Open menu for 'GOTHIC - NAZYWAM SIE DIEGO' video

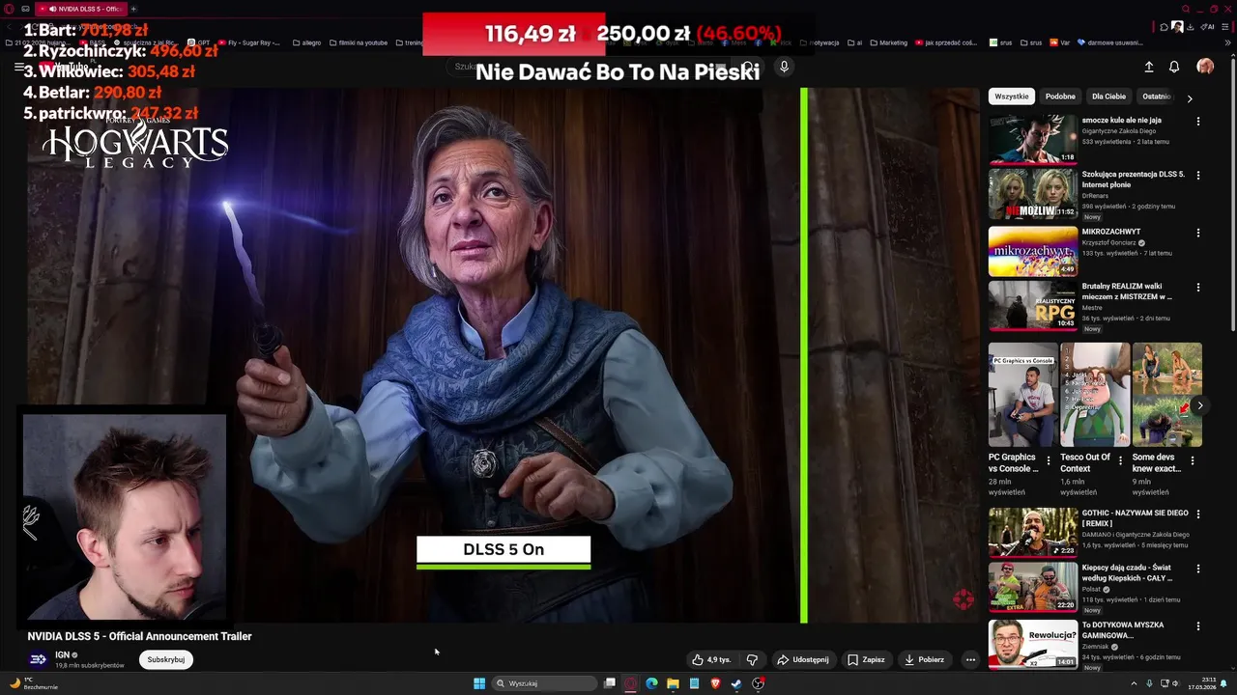[x=1198, y=514]
